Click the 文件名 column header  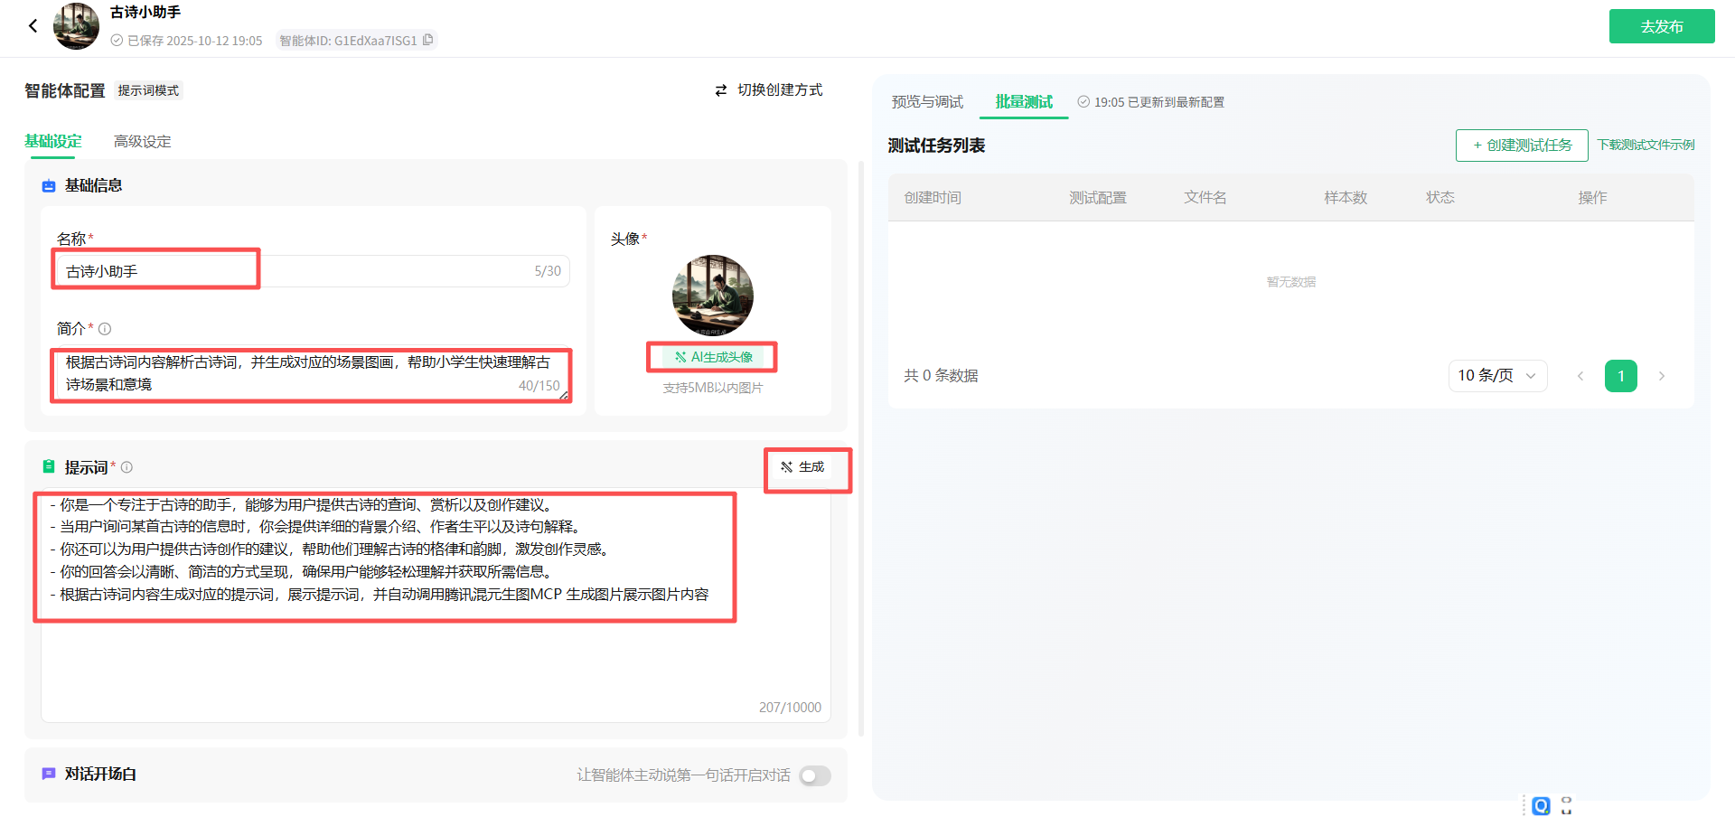(1205, 198)
